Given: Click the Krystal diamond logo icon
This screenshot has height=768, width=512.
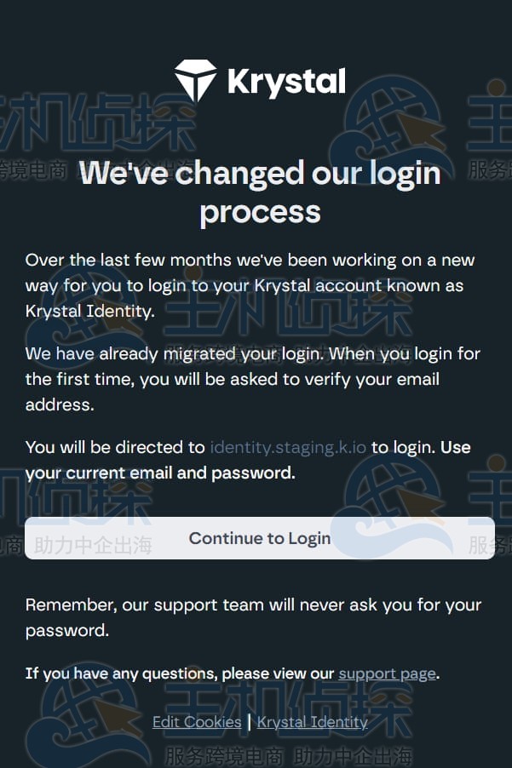Looking at the screenshot, I should (x=196, y=81).
